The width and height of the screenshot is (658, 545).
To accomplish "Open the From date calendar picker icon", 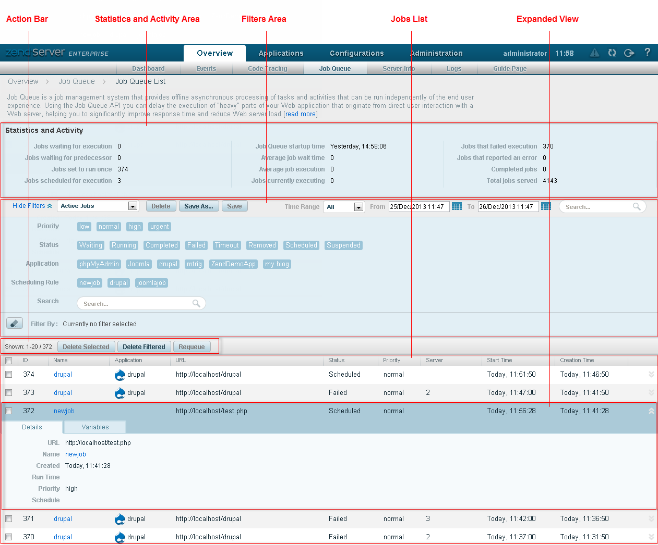I will (457, 206).
